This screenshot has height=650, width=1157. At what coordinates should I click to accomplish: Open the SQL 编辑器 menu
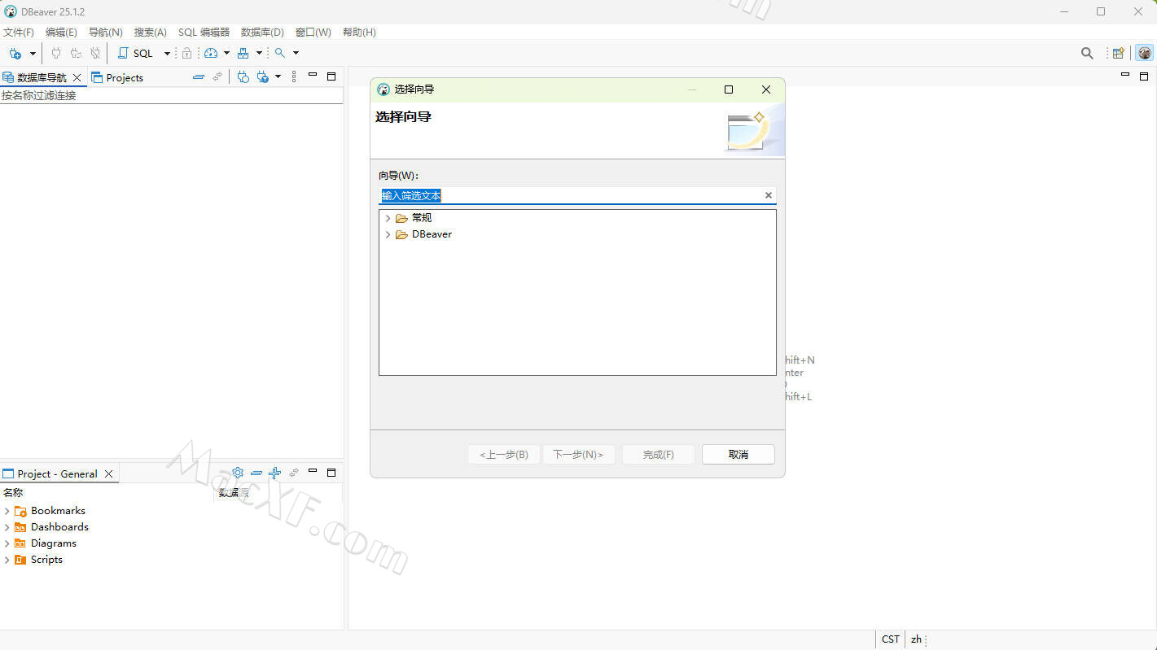pos(204,32)
